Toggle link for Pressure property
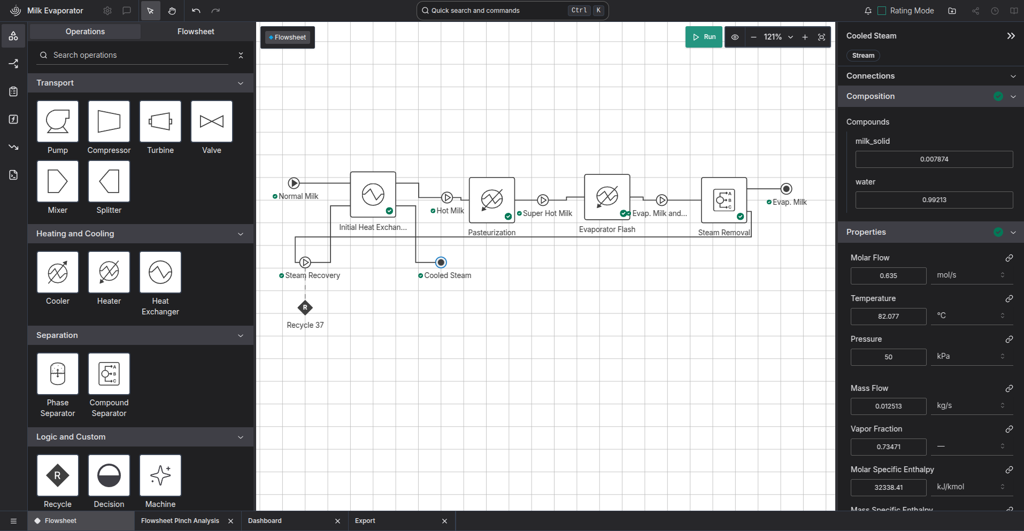Image resolution: width=1024 pixels, height=531 pixels. [1009, 339]
